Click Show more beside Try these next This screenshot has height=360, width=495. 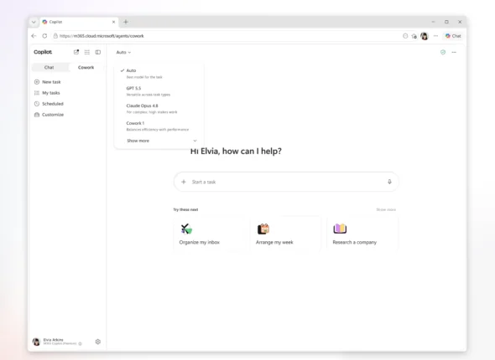[386, 209]
